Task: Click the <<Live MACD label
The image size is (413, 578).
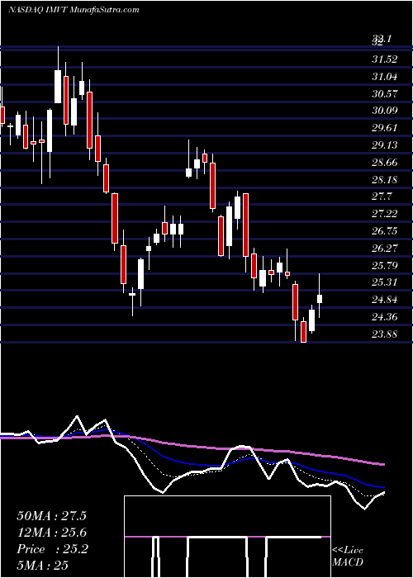Action: tap(348, 557)
